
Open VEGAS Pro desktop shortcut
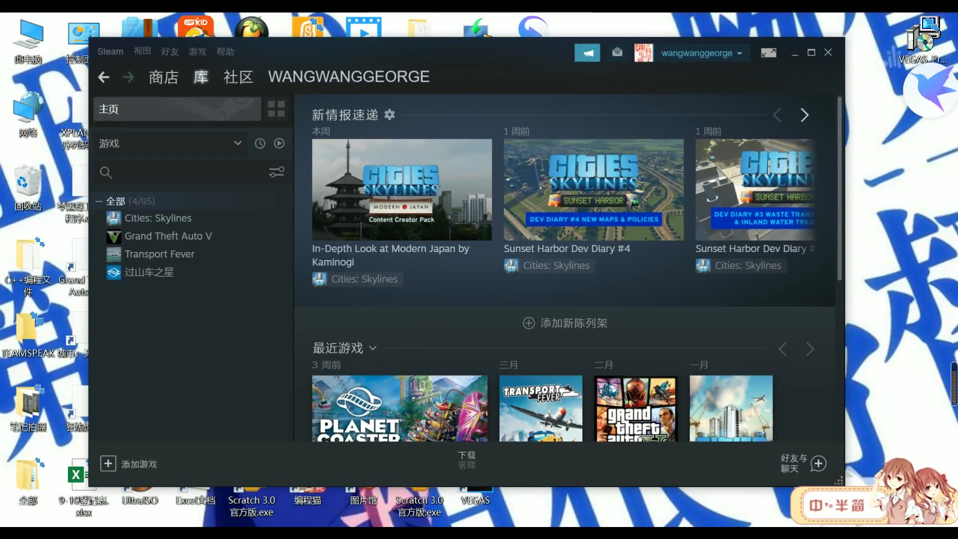(922, 41)
